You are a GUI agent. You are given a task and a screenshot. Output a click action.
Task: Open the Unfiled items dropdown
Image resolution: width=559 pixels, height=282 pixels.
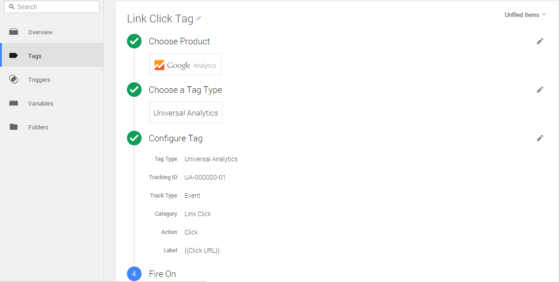pos(525,15)
